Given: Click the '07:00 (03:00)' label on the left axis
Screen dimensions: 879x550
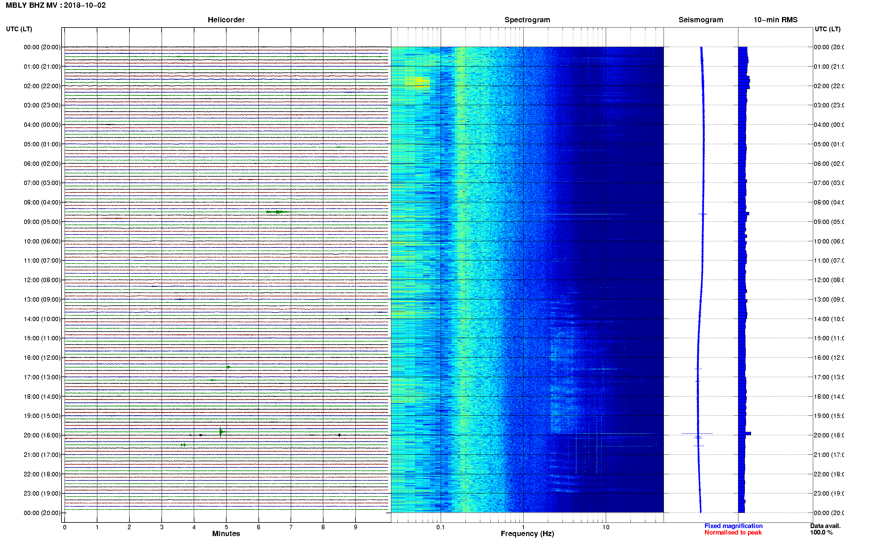Looking at the screenshot, I should tap(42, 183).
